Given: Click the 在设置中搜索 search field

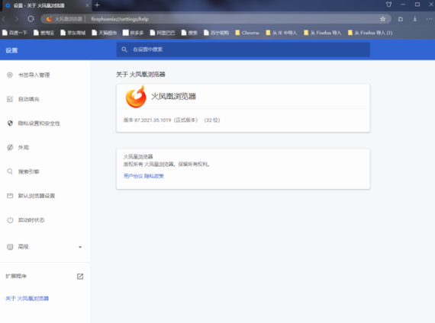Looking at the screenshot, I should pos(243,50).
